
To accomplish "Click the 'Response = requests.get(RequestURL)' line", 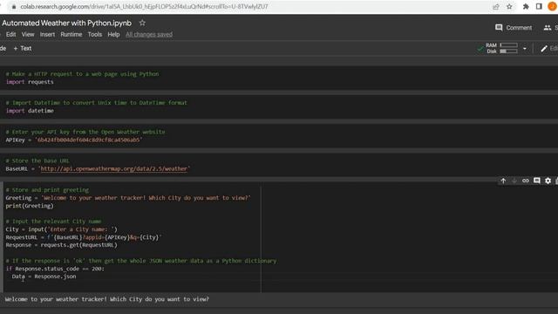I will pos(61,245).
